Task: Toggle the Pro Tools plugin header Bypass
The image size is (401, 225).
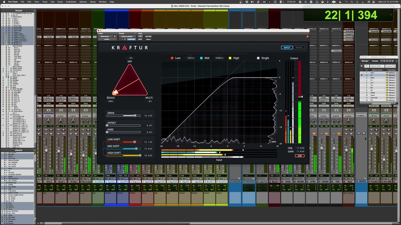Action: point(148,37)
